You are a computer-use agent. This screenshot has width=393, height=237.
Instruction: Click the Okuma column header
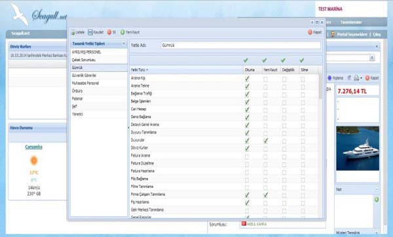click(252, 70)
